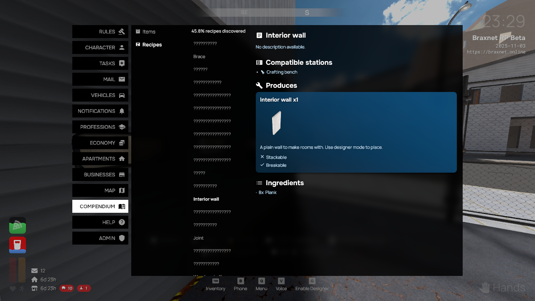Click the Crafting bench station entry
The width and height of the screenshot is (535, 301).
tap(282, 72)
